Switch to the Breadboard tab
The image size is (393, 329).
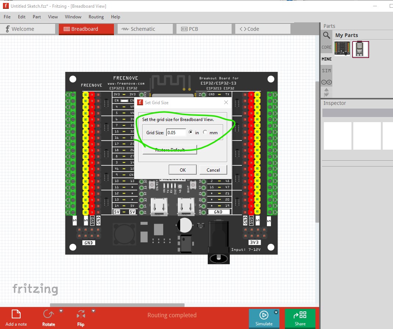(x=86, y=29)
